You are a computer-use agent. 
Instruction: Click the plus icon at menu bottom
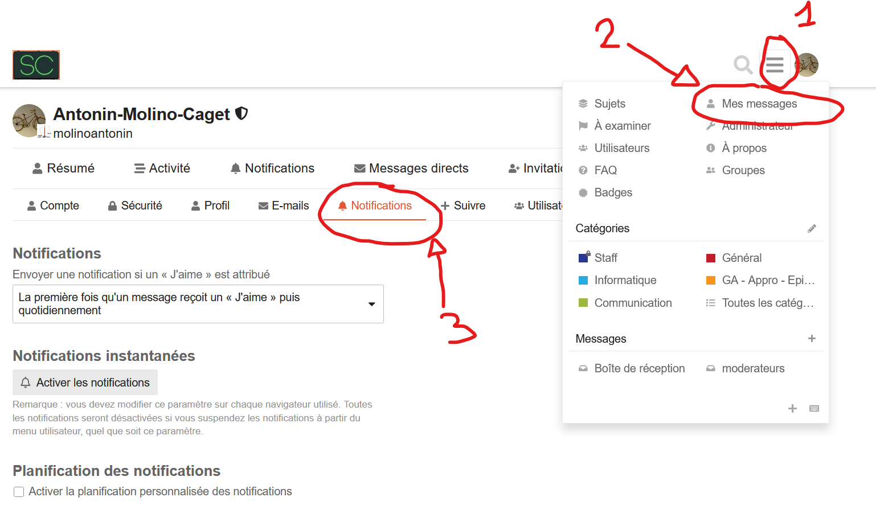click(x=792, y=408)
